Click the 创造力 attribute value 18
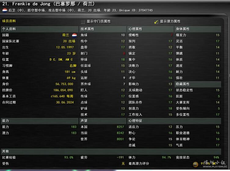This screenshot has height=171, width=230. pos(170,108)
